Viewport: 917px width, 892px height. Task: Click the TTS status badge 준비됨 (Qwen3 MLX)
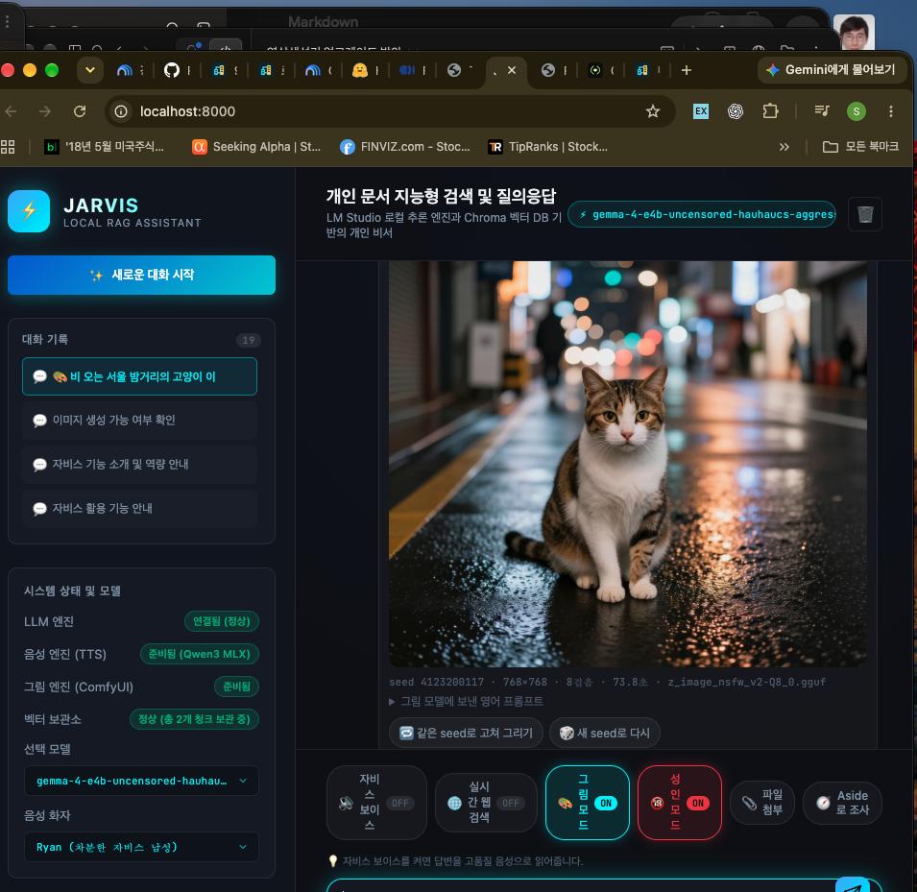click(200, 654)
